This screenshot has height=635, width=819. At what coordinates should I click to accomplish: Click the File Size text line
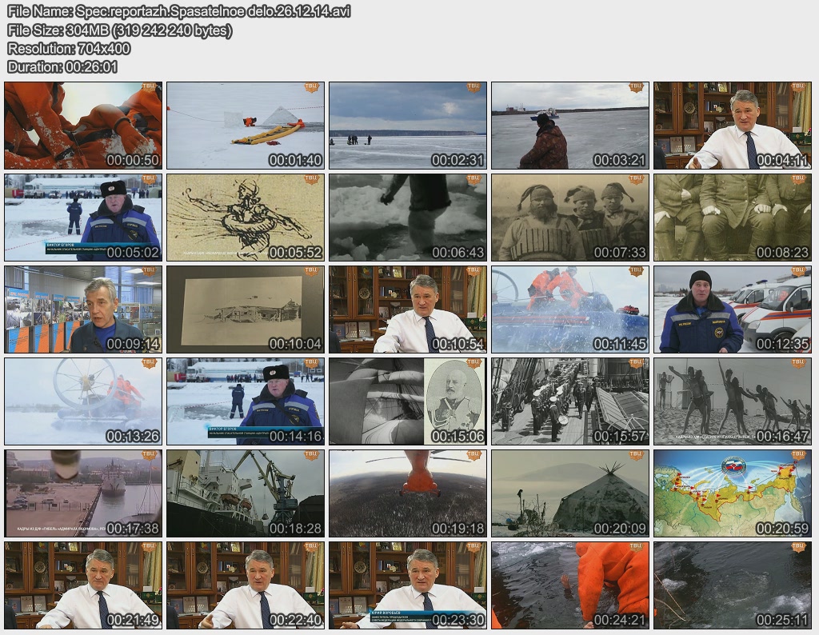[x=120, y=30]
